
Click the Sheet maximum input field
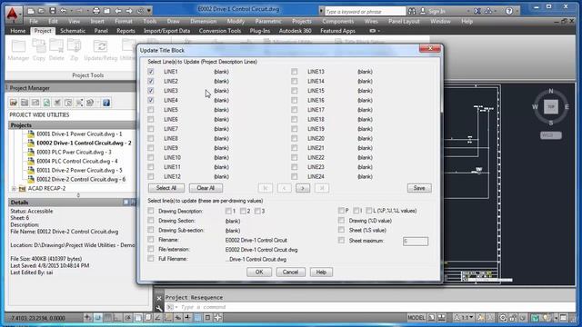[x=416, y=241]
